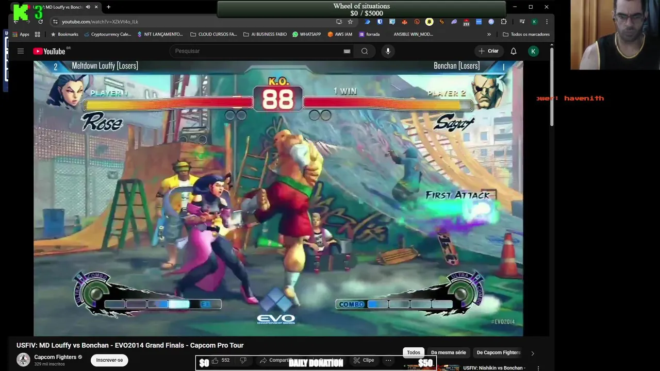Open the Capcom Fighters channel avatar
The image size is (660, 371).
point(23,360)
